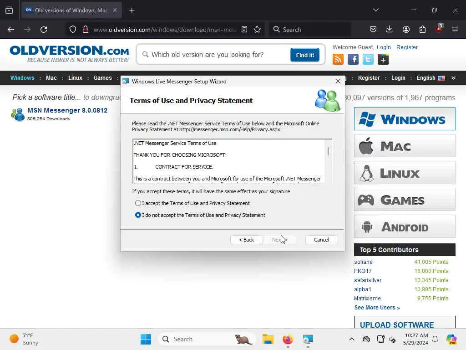Open the Mac category banner
466x350 pixels.
click(405, 145)
